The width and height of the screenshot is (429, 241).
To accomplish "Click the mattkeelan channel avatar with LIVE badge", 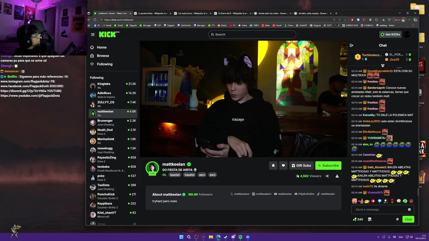I will [x=152, y=168].
